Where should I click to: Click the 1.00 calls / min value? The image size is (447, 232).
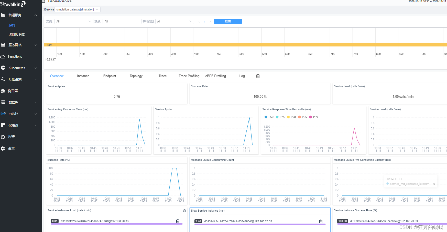[403, 97]
